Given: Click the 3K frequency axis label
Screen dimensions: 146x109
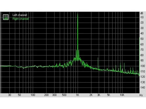Looking at the screenshot, I should point(99,95).
